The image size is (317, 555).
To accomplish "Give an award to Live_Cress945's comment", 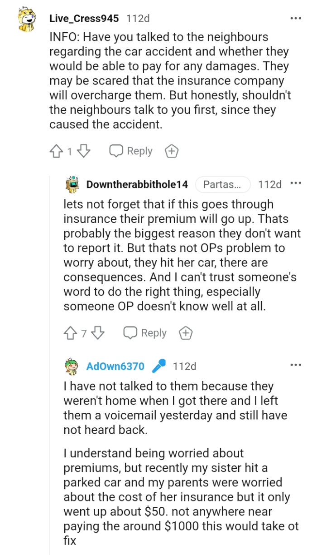I will pyautogui.click(x=172, y=151).
